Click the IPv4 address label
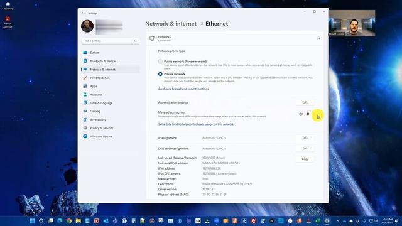Image resolution: width=402 pixels, height=226 pixels. tap(166, 168)
